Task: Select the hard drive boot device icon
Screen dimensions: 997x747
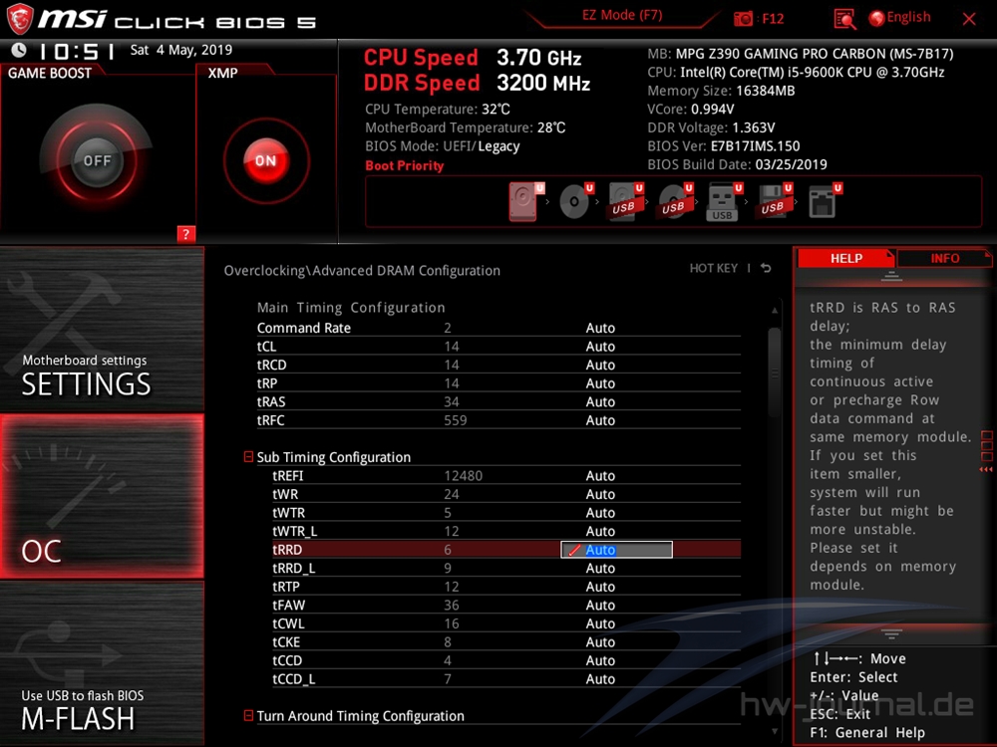Action: [524, 202]
